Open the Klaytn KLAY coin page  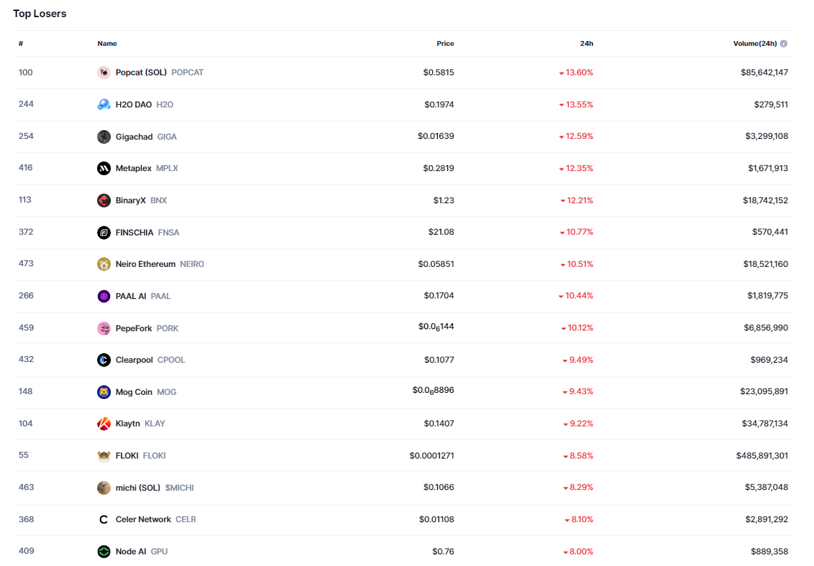(128, 424)
